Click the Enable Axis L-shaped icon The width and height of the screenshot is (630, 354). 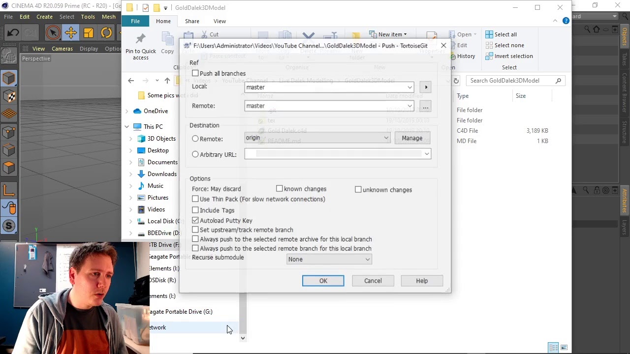(9, 190)
